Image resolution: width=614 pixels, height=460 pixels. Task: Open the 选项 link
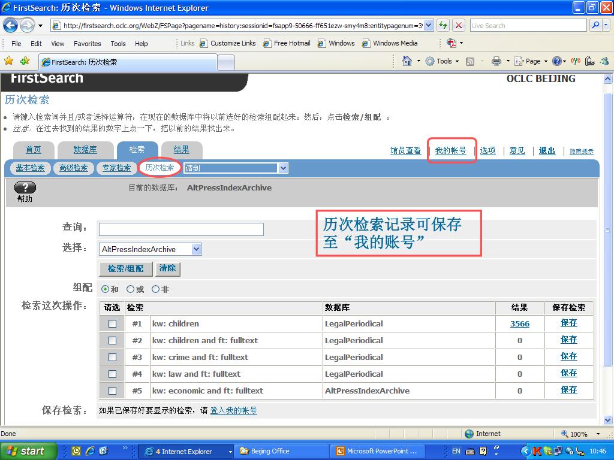pos(488,150)
